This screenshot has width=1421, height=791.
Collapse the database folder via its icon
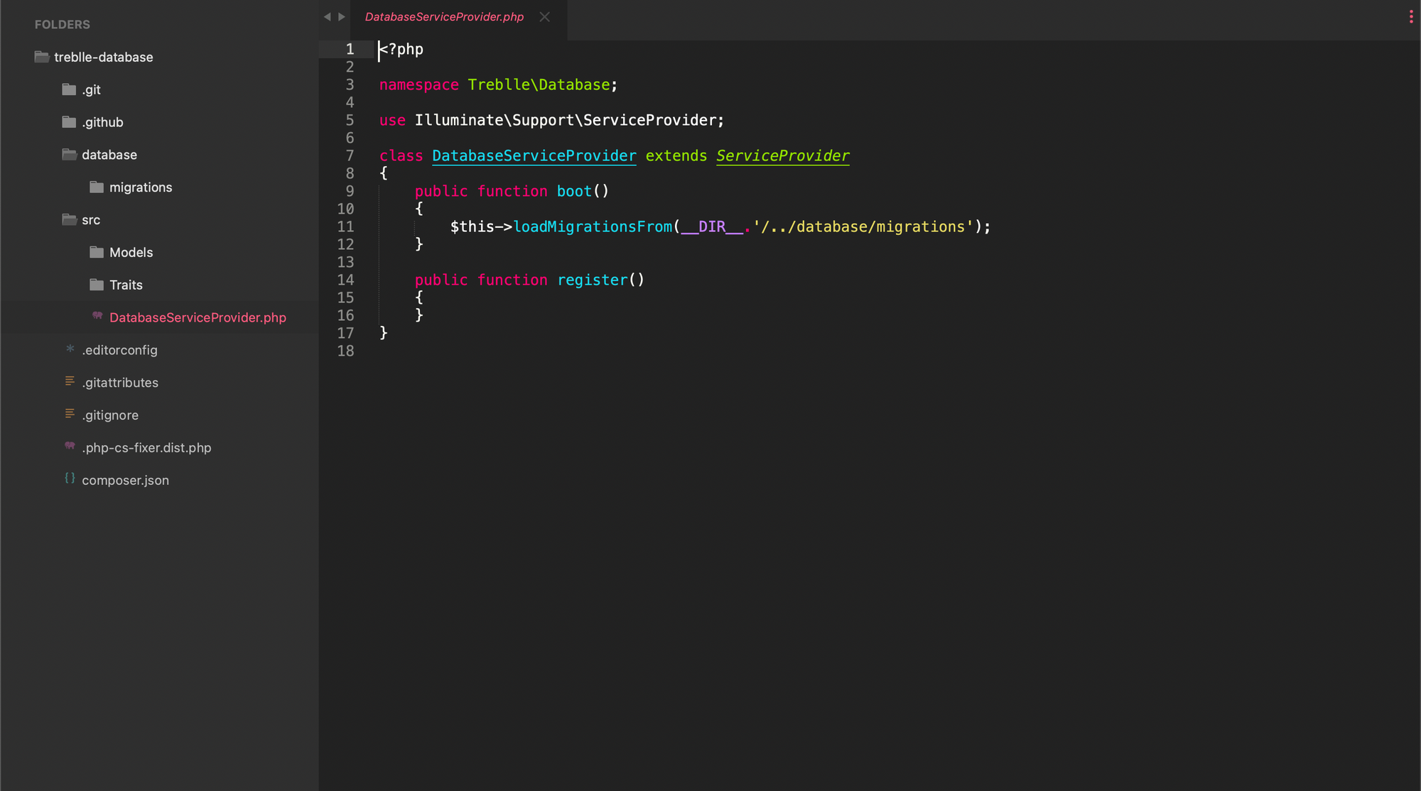click(x=69, y=155)
